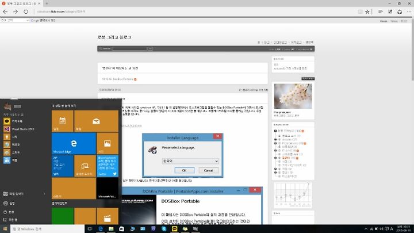The image size is (414, 233).
Task: Click the taskbar clock
Action: click(403, 229)
